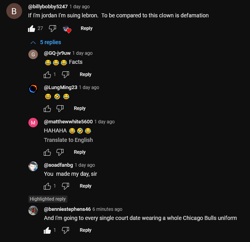Like the LungMing23 emoji reply
Viewport: 250px width, 242px height.
point(47,108)
